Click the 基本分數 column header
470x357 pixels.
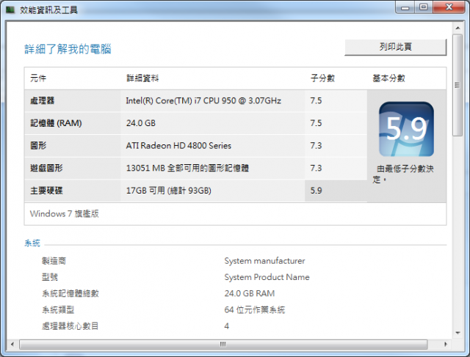point(388,78)
